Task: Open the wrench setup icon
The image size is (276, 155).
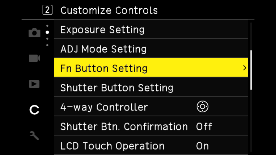Action: tap(34, 135)
